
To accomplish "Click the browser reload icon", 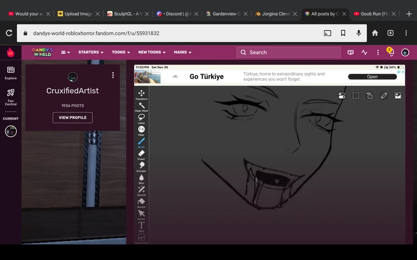I will pos(9,33).
